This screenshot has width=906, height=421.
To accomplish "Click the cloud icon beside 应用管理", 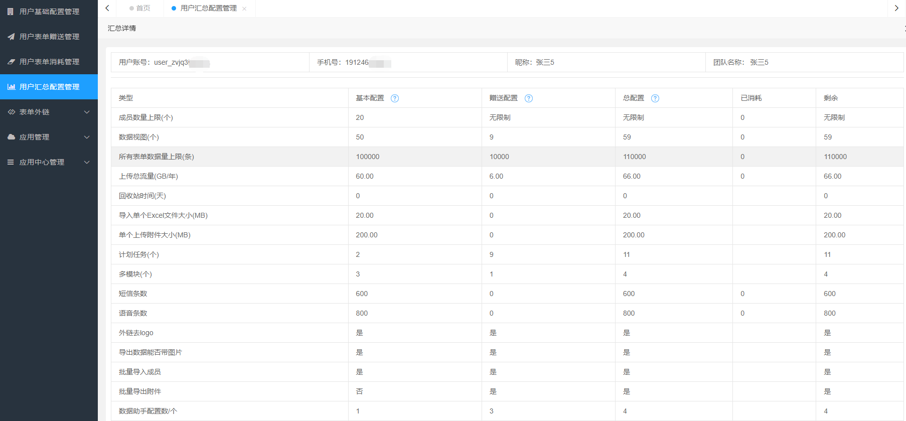I will click(x=11, y=137).
